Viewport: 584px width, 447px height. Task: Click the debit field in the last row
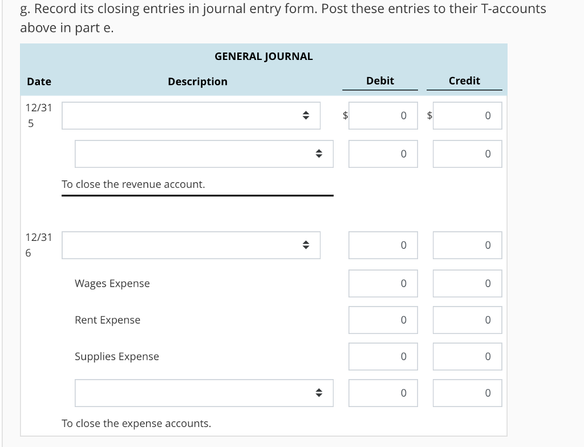383,393
